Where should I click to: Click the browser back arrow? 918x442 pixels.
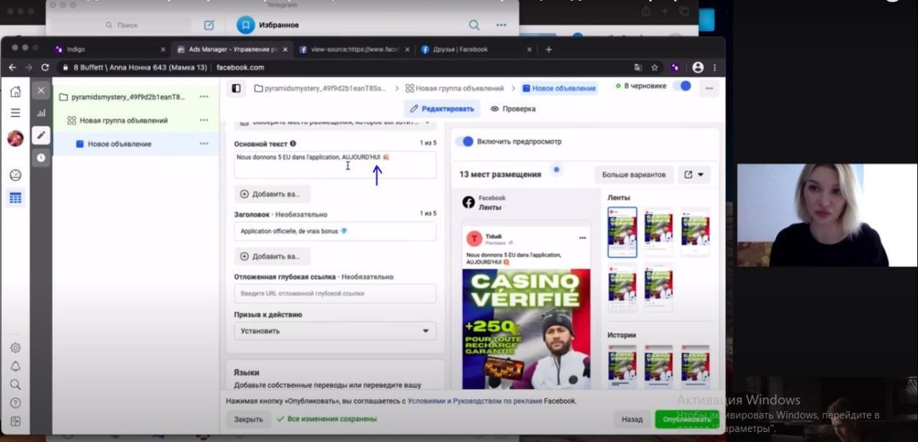12,67
